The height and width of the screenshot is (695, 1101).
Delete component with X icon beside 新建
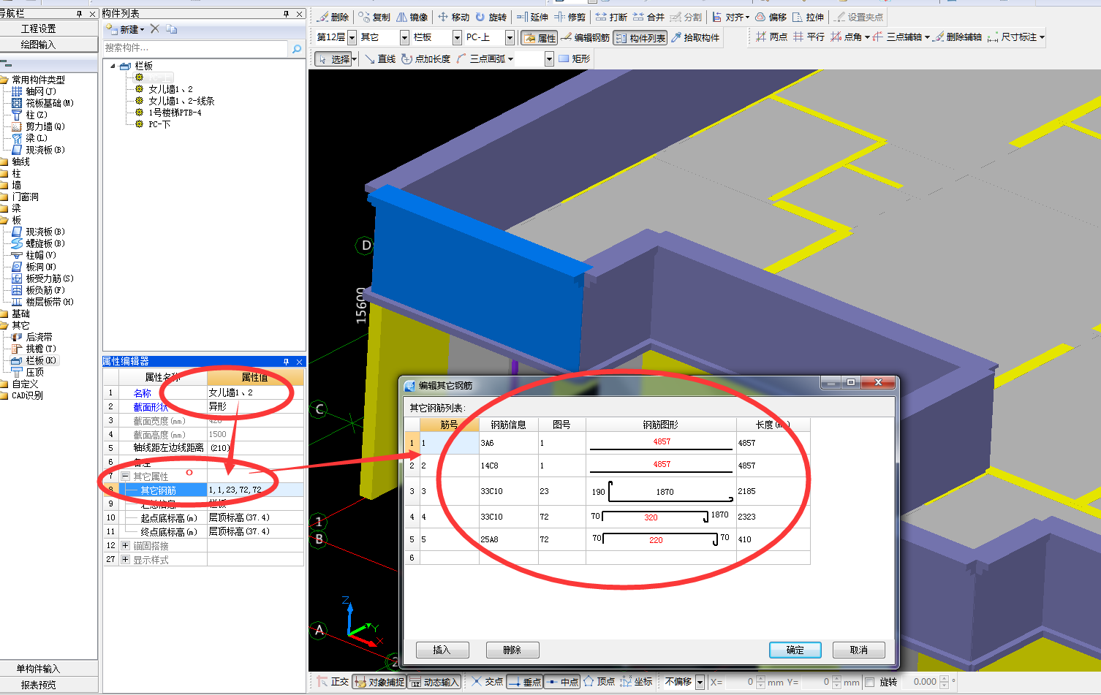pos(155,29)
